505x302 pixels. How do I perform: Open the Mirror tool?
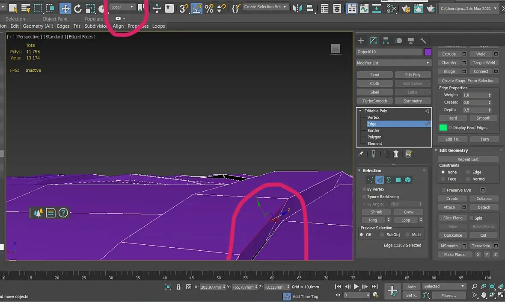point(298,8)
